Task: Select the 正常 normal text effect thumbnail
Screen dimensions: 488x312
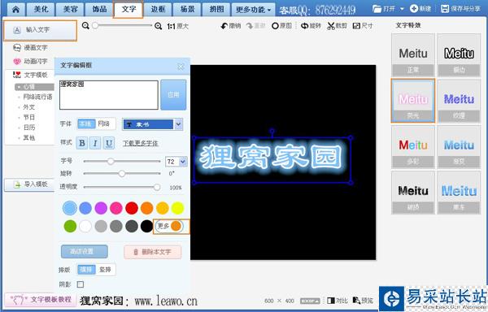Action: click(413, 55)
